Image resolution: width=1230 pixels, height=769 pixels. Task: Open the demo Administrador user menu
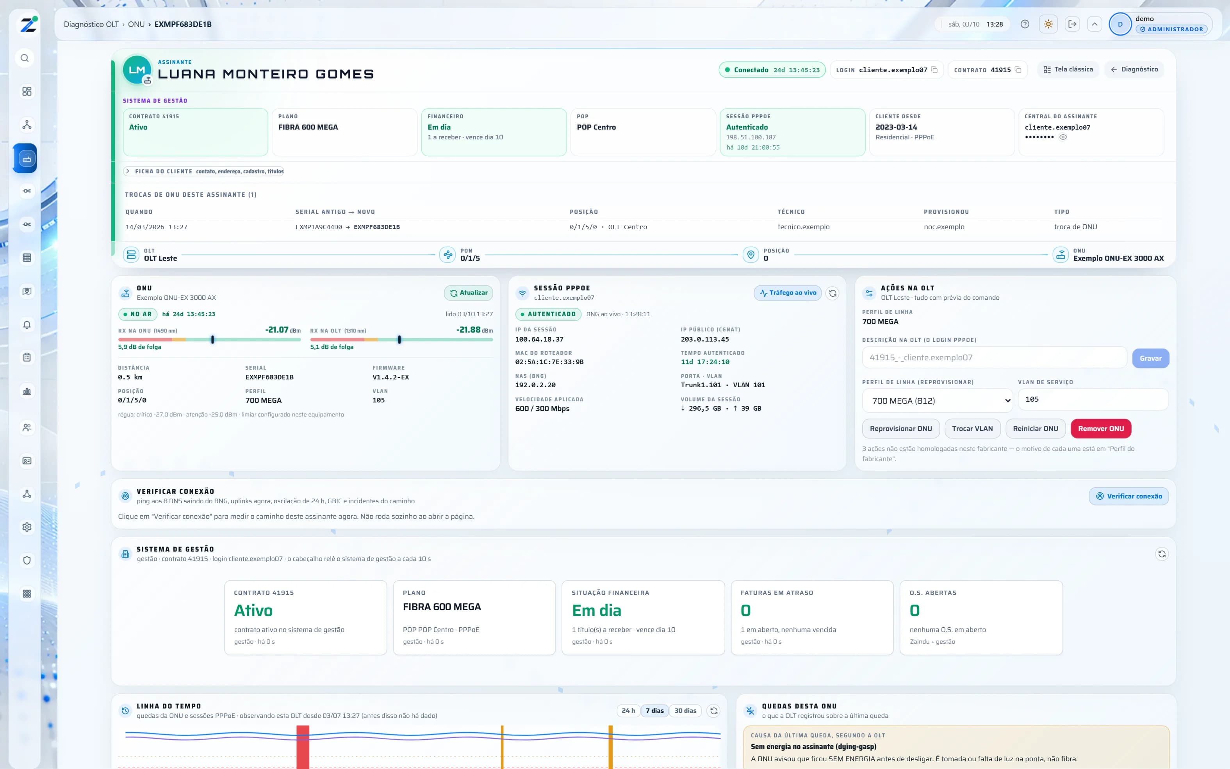[1160, 24]
